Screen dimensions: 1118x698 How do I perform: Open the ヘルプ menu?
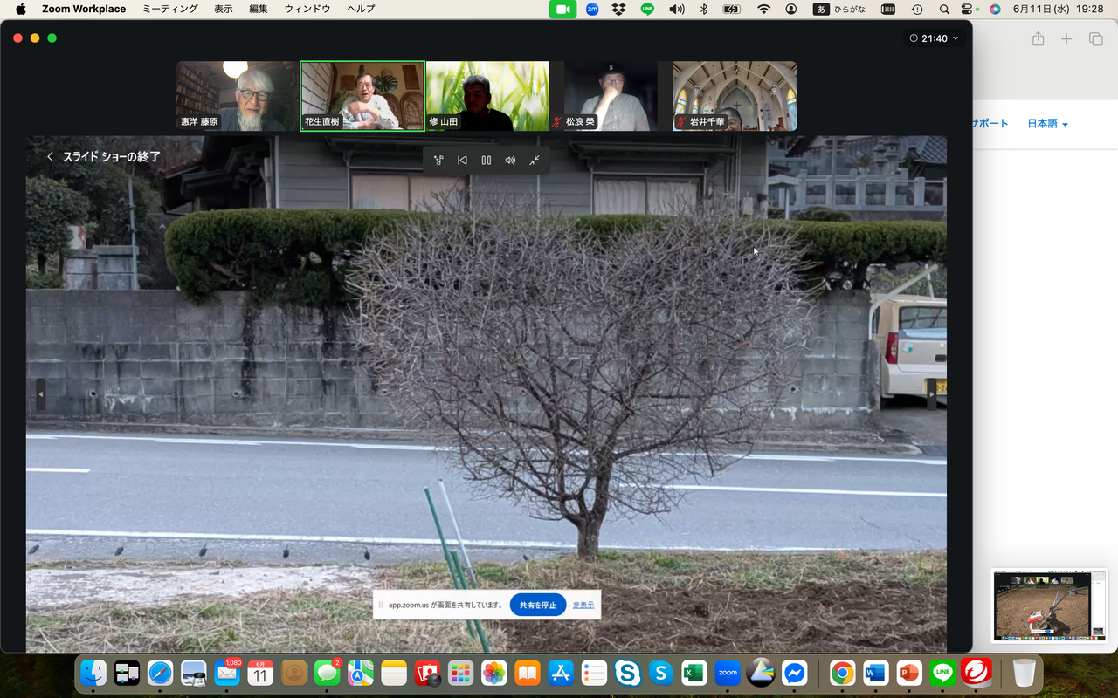coord(361,9)
